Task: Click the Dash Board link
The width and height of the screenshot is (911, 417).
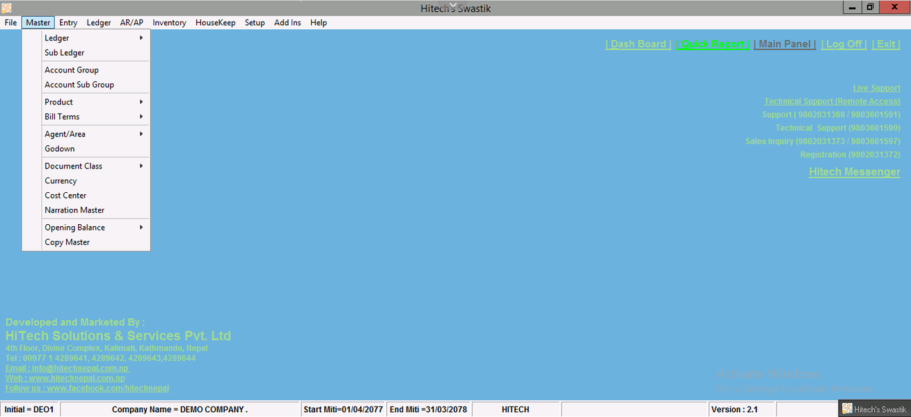Action: pos(638,44)
